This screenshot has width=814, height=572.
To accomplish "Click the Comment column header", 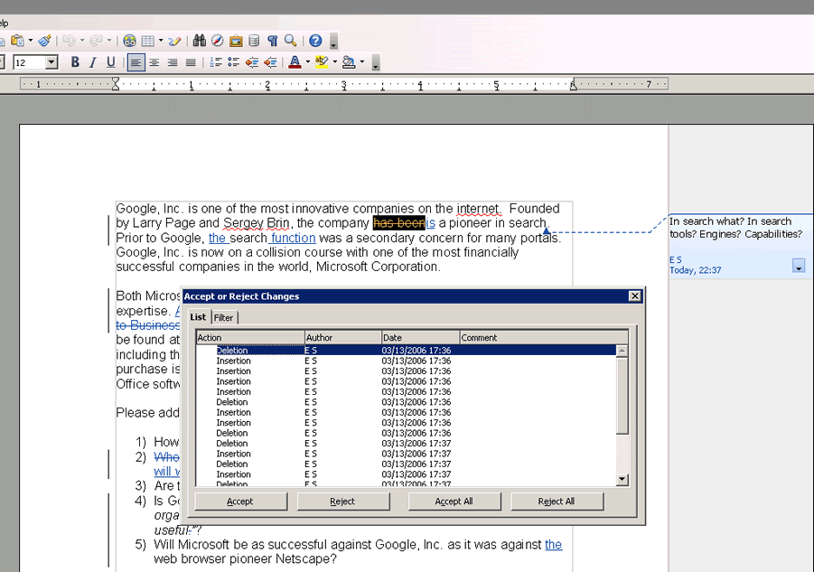I will [x=544, y=337].
